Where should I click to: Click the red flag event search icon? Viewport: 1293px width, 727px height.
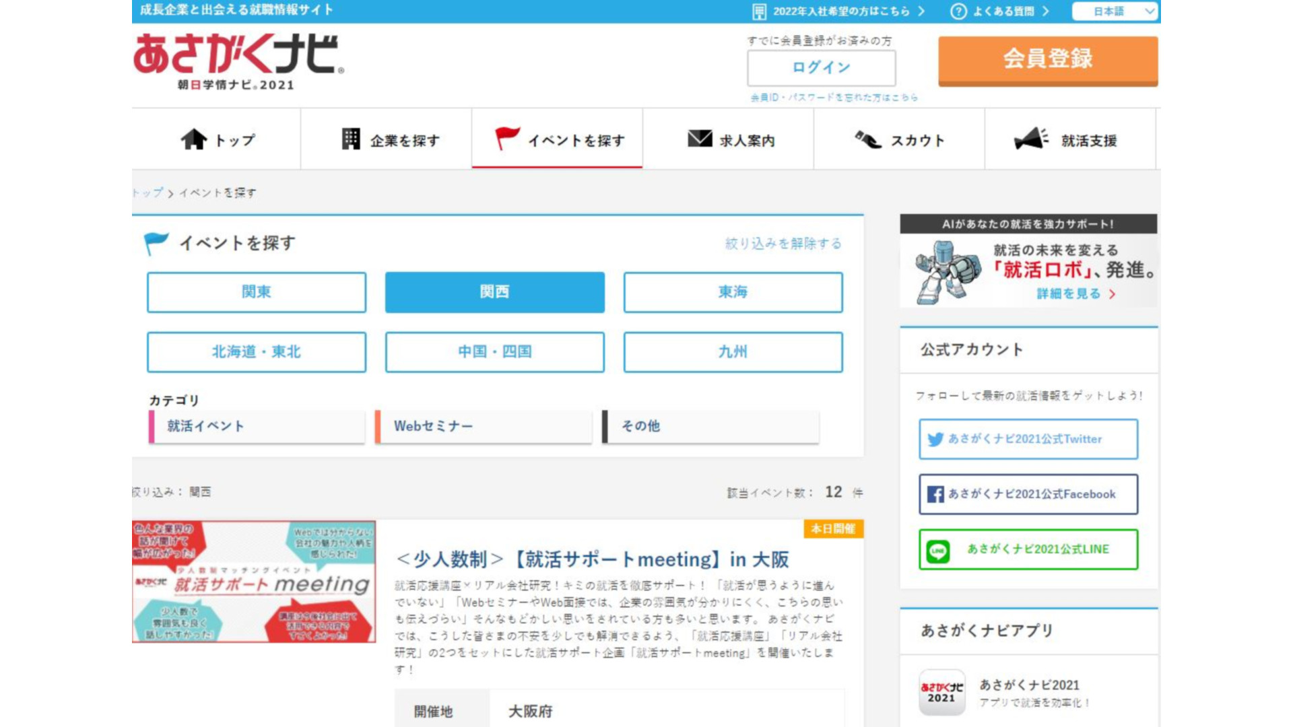coord(507,138)
